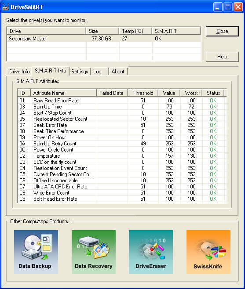This screenshot has height=289, width=245.
Task: Select the Offline Uncorrectable attribute
Action: pos(122,181)
